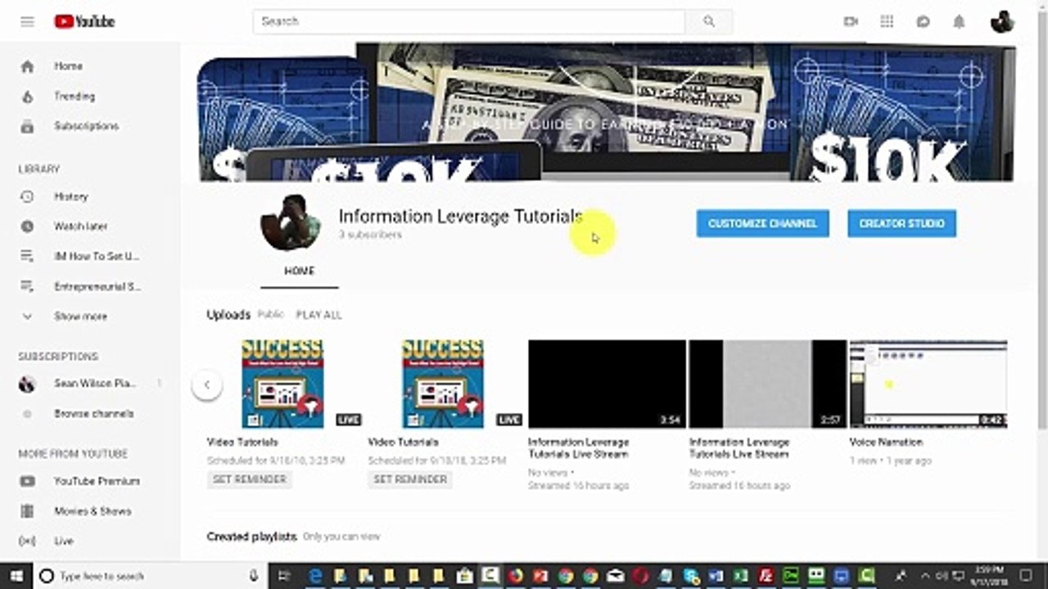Open CREATOR STUDIO
1048x589 pixels.
point(901,223)
